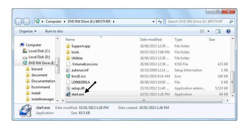Viewport: 249px width, 129px height.
Task: Click Burn to disc button
Action: [54, 31]
